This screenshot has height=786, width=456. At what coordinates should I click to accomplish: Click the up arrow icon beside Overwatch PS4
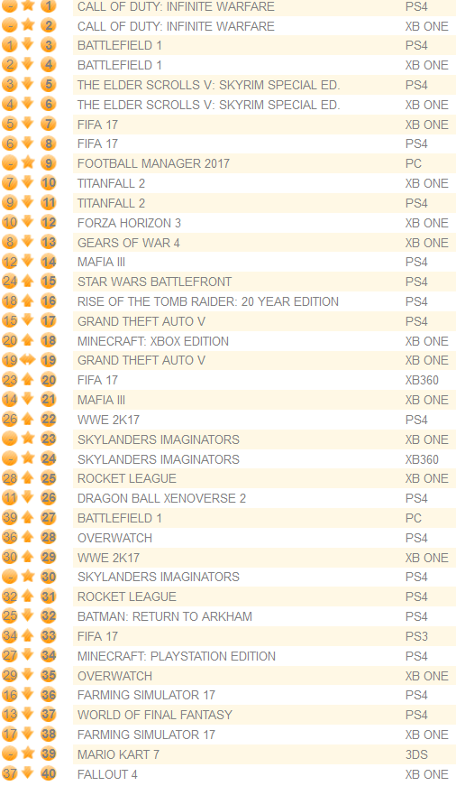pos(28,537)
